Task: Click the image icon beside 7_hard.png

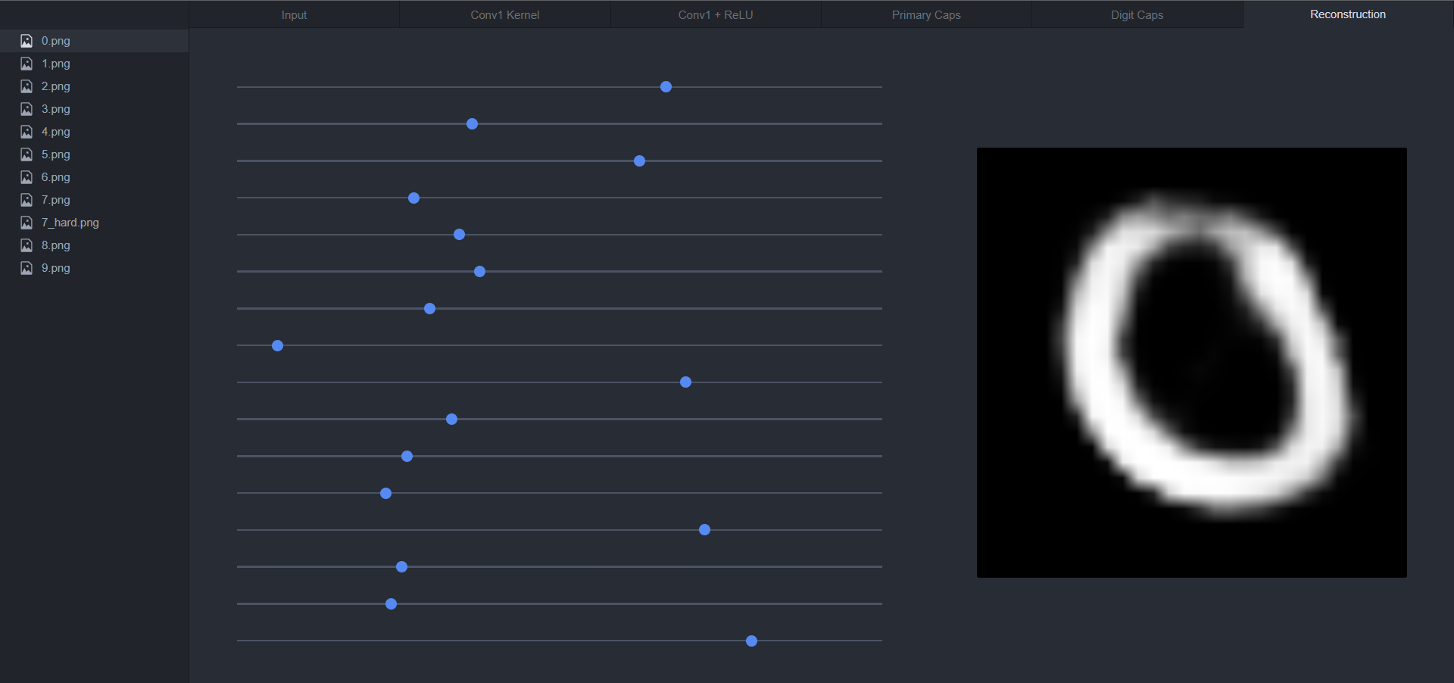Action: click(27, 223)
